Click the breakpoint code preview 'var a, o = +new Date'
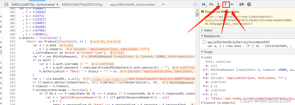The width and height of the screenshot is (295, 105). (x=250, y=46)
